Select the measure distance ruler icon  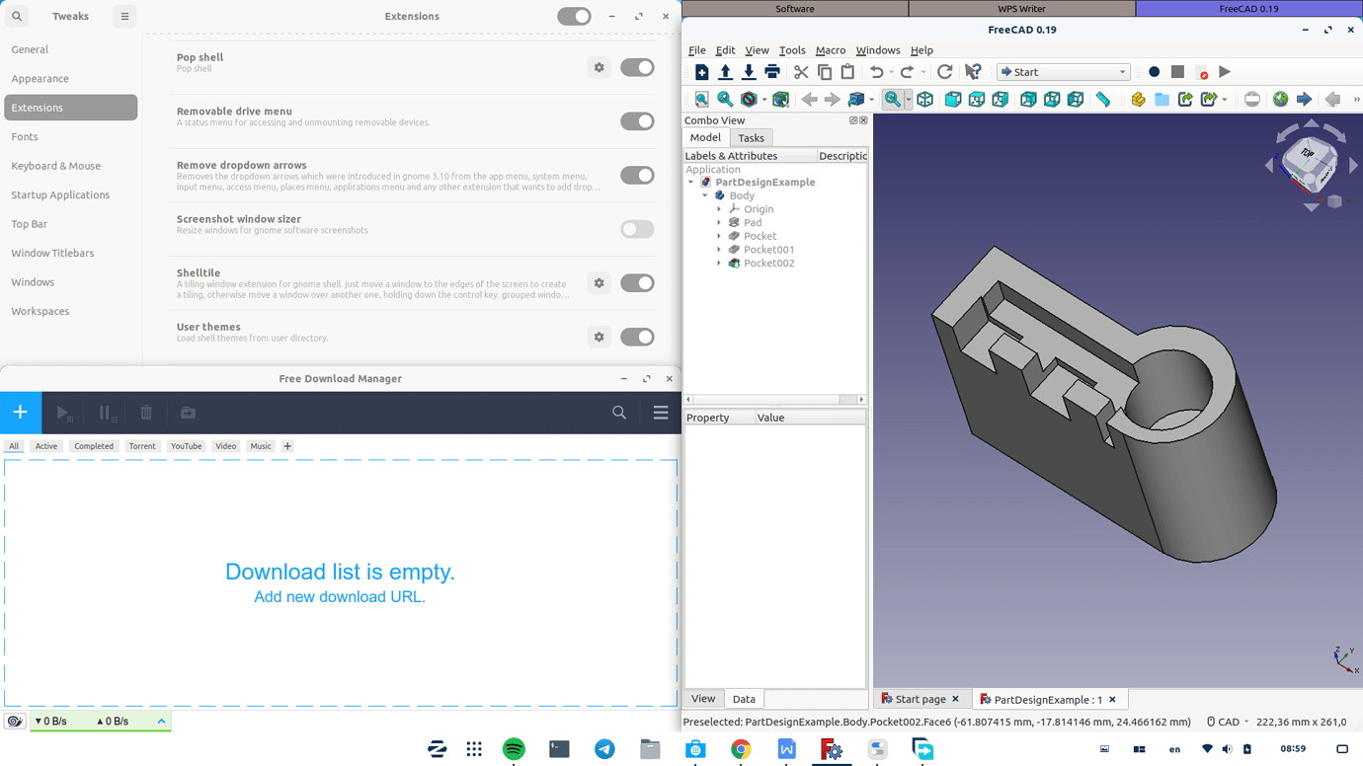(x=1102, y=100)
